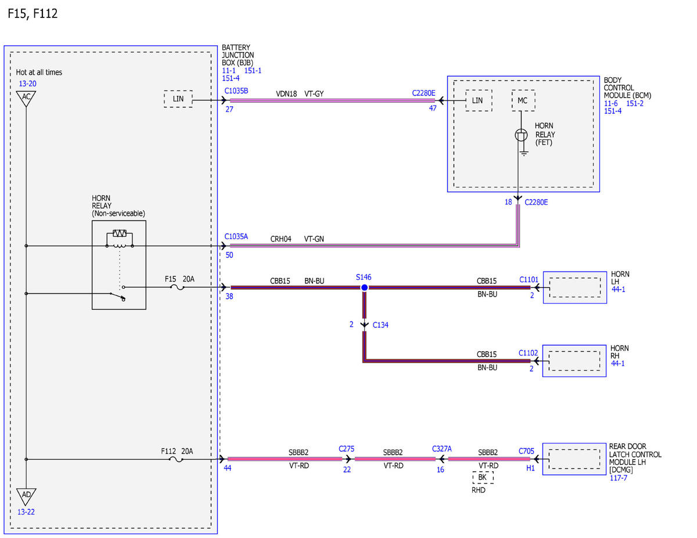Follow the 151-1 link under Battery Junction Box
Image resolution: width=697 pixels, height=538 pixels.
[x=253, y=70]
